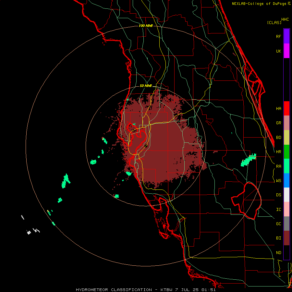
Task: Pick the white DS legend swatch
Action: pos(286,195)
